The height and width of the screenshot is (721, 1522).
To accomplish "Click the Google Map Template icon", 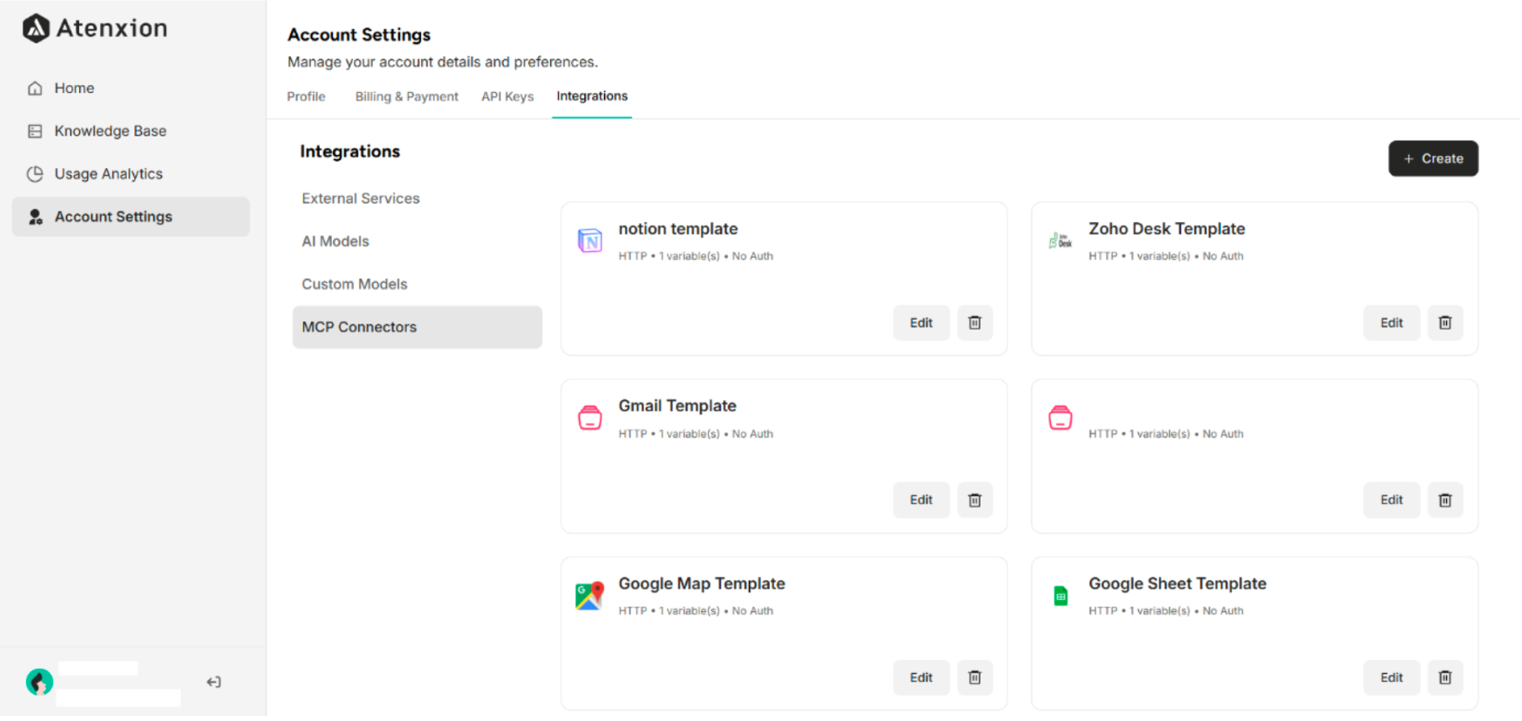I will (589, 595).
